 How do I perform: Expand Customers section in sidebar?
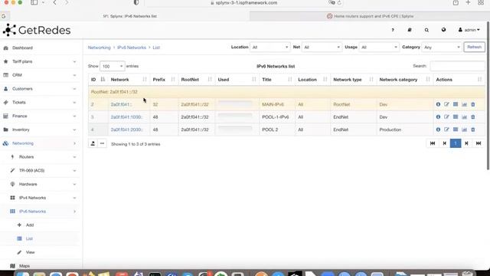click(40, 89)
